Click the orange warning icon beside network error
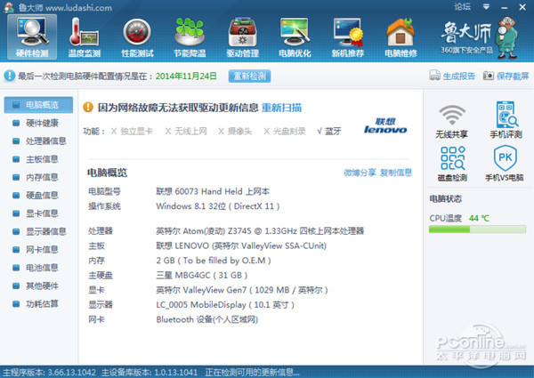This screenshot has height=378, width=534. coord(88,107)
